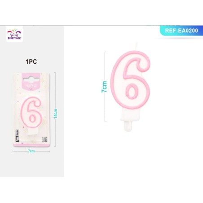Select the vertical 7cm label beside the candle
The height and width of the screenshot is (203, 203).
coord(104,87)
